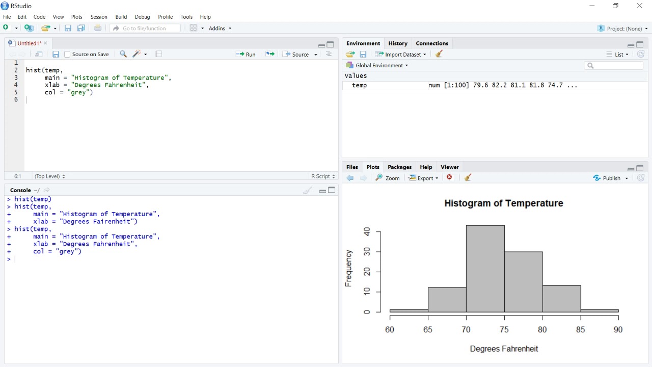This screenshot has width=652, height=367.
Task: Open the Project (None) dropdown
Action: (x=622, y=29)
